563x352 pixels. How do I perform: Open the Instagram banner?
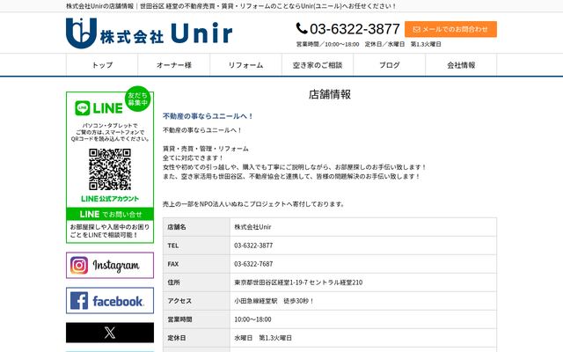coord(110,266)
